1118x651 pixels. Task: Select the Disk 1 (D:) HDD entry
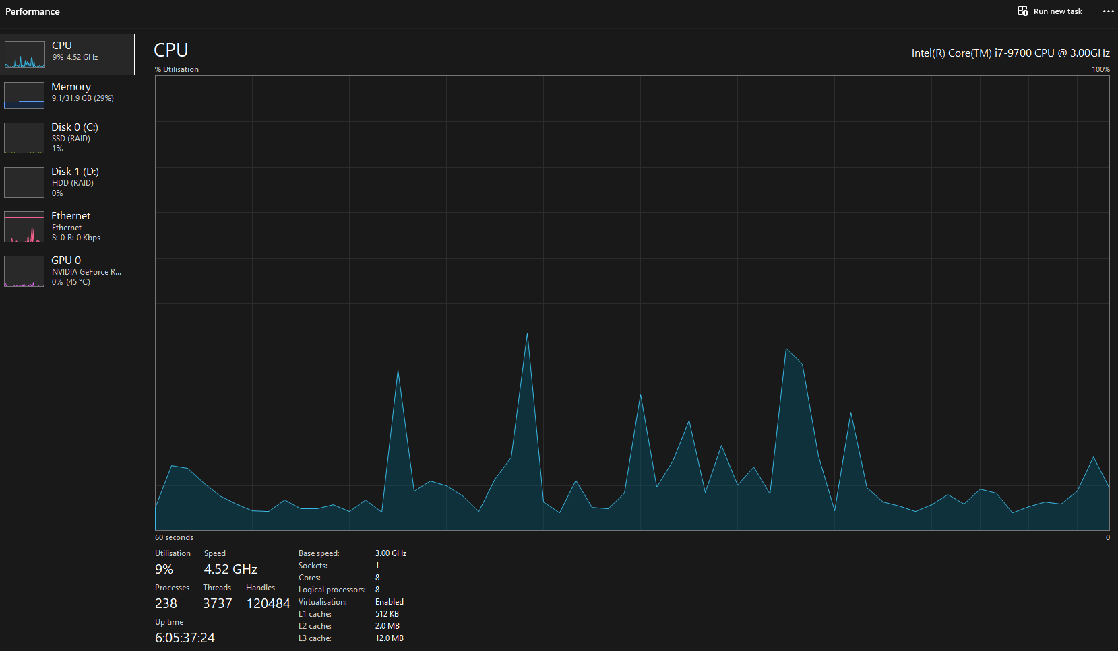tap(67, 182)
